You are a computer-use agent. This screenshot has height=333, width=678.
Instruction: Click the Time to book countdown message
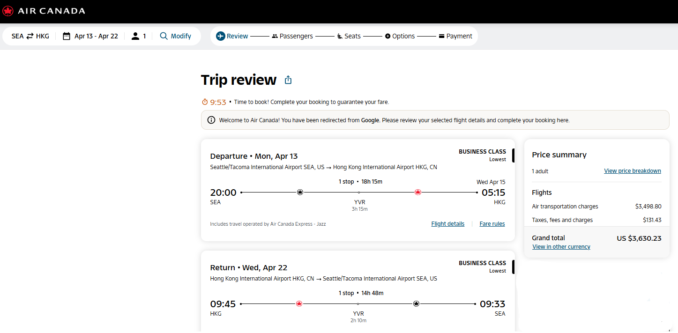tap(312, 102)
